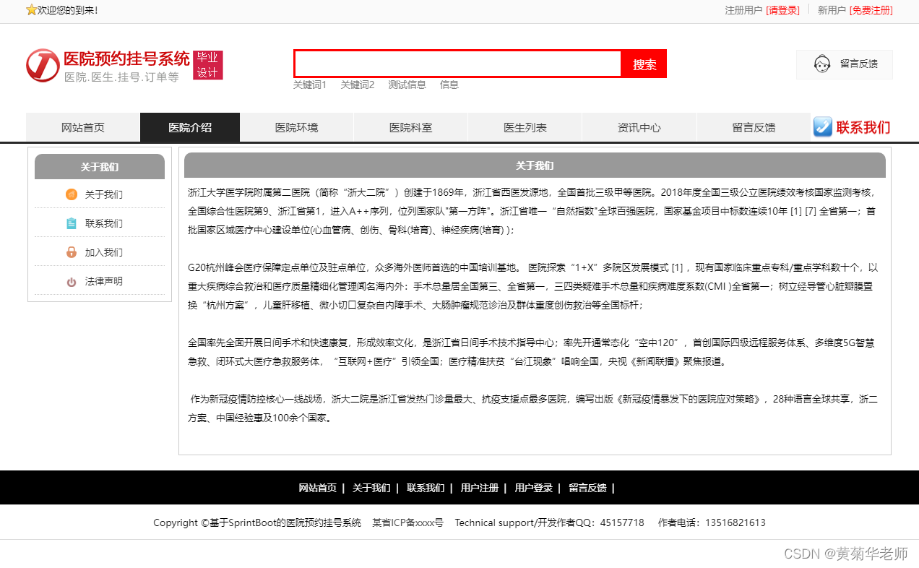Open the 医院环境 navigation tab
The image size is (919, 568).
tap(296, 127)
